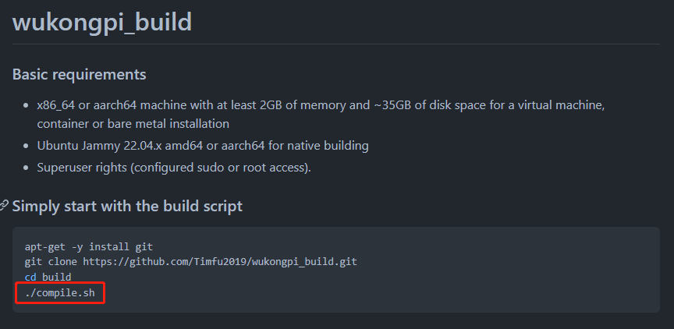Screen dimensions: 674x329
Task: Click the wukongpi_build title heading
Action: pos(102,22)
